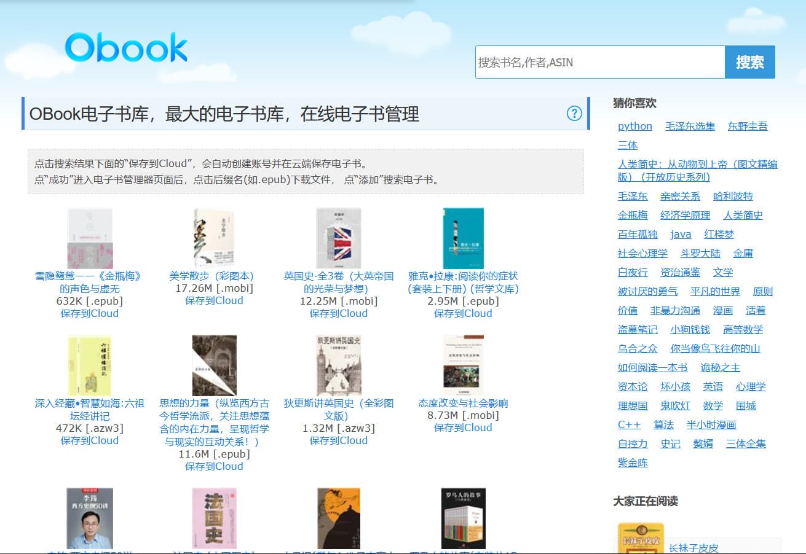The height and width of the screenshot is (554, 806).
Task: Select the 白夜行 tag
Action: [633, 272]
